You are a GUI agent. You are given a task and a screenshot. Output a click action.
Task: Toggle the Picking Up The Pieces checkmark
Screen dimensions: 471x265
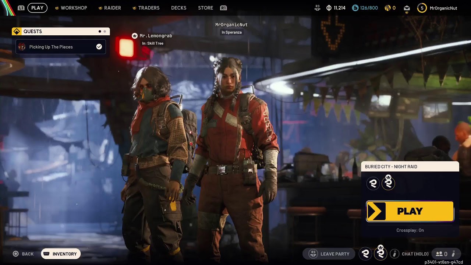tap(99, 47)
